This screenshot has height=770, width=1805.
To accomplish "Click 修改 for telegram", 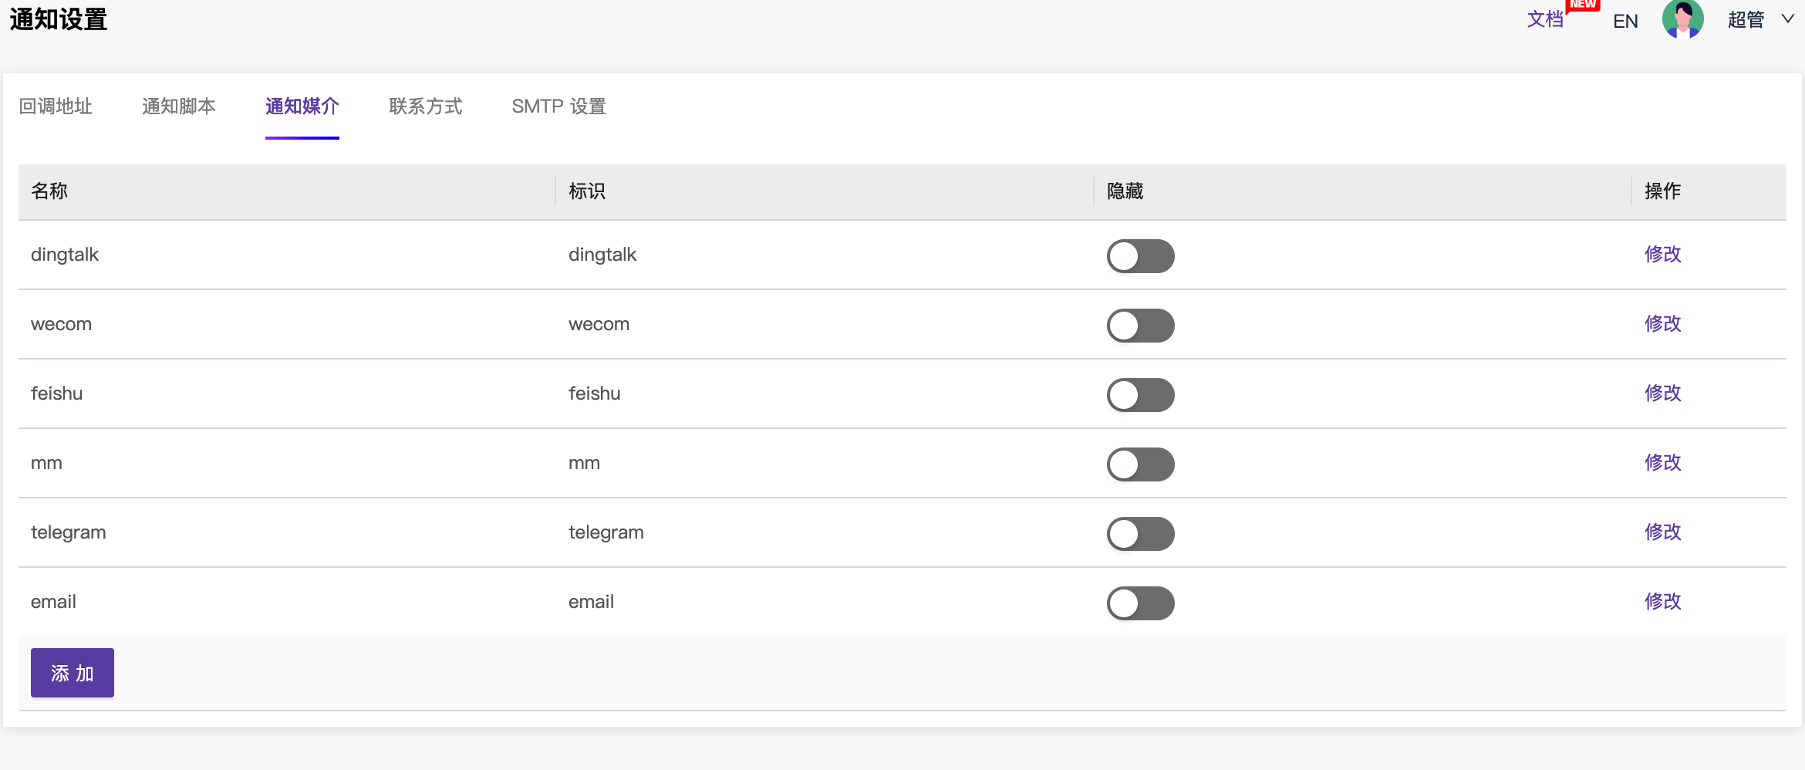I will (x=1663, y=532).
